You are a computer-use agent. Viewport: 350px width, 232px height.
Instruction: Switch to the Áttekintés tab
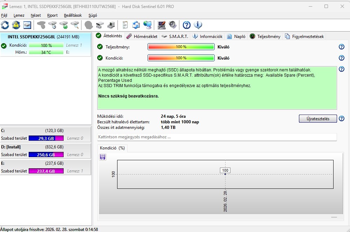point(109,36)
